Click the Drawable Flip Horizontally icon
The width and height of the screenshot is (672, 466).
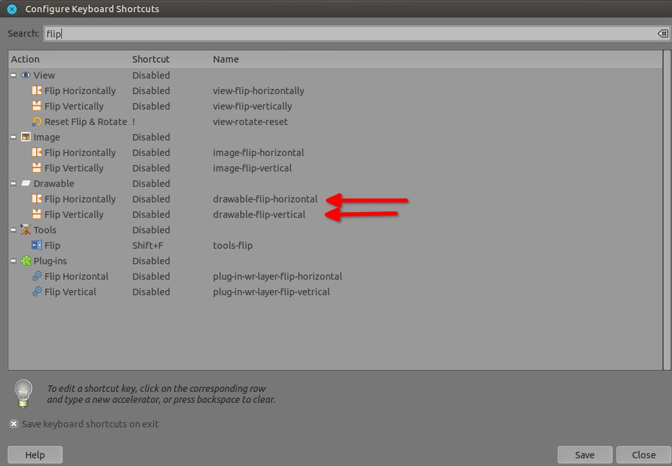(x=37, y=199)
